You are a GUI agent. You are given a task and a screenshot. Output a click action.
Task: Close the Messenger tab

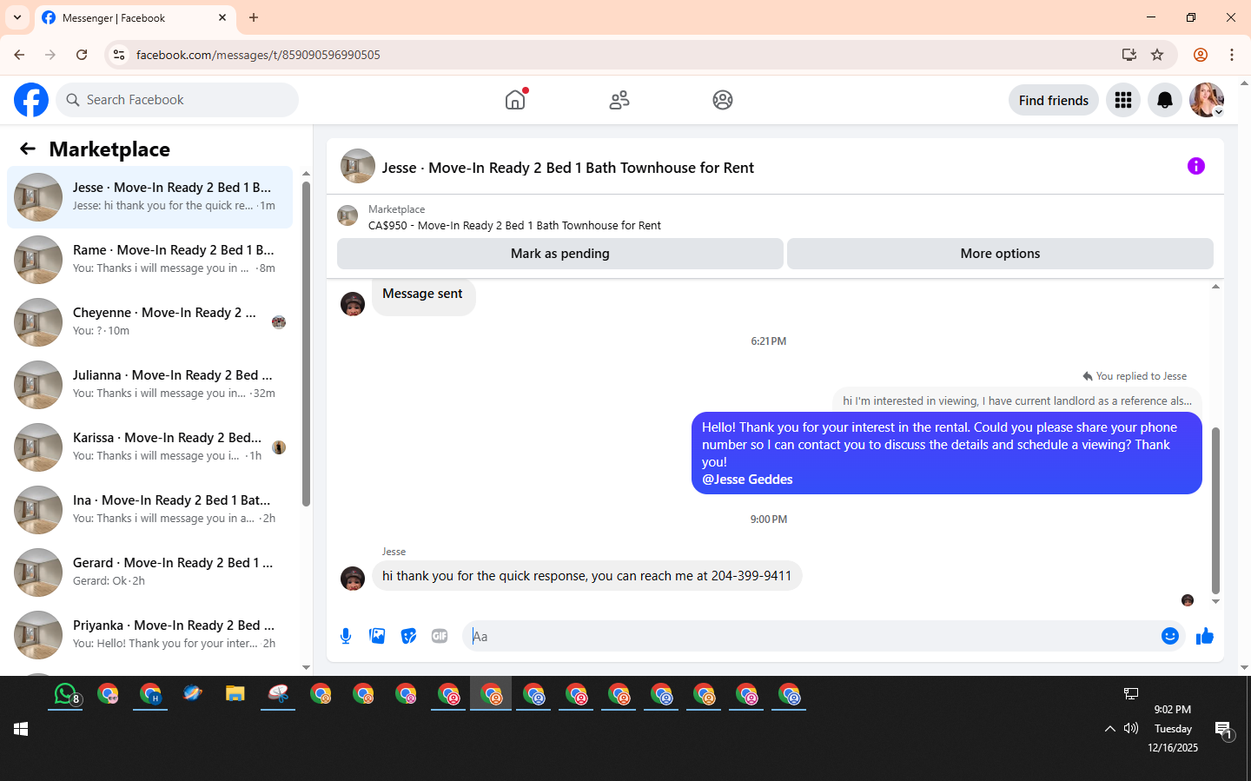[222, 17]
